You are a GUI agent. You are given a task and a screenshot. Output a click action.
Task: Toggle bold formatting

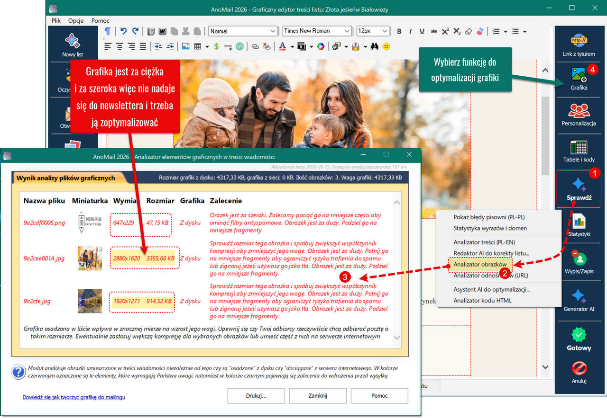399,31
